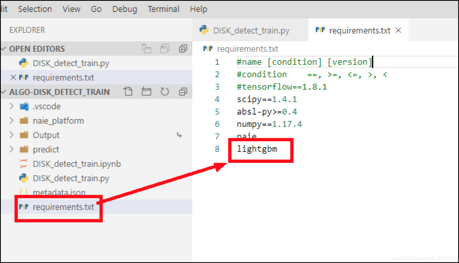Refresh the explorer file tree
Image resolution: width=459 pixels, height=263 pixels.
tap(165, 92)
